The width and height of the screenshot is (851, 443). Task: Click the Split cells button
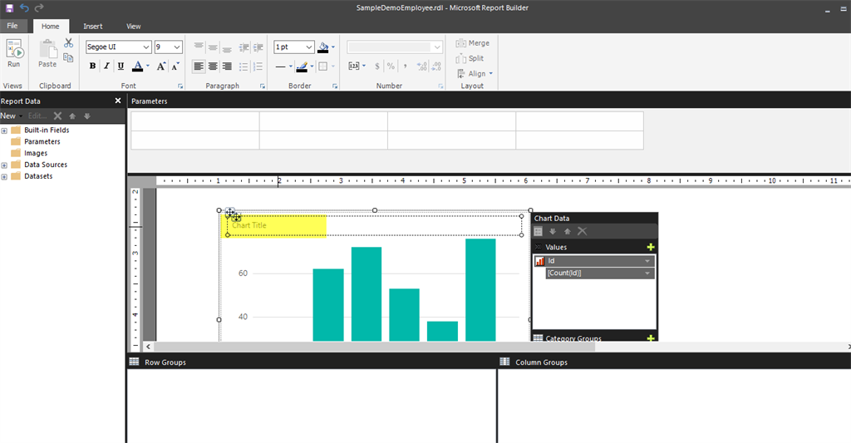(470, 58)
